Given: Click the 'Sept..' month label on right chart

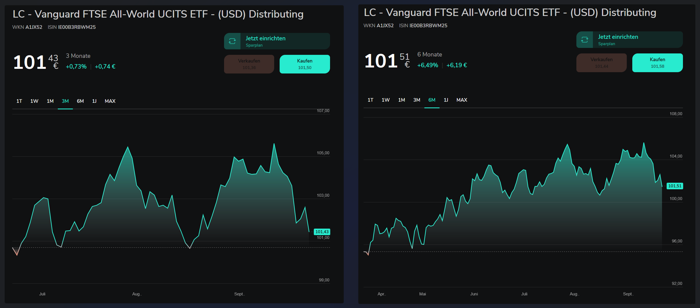Looking at the screenshot, I should 628,294.
